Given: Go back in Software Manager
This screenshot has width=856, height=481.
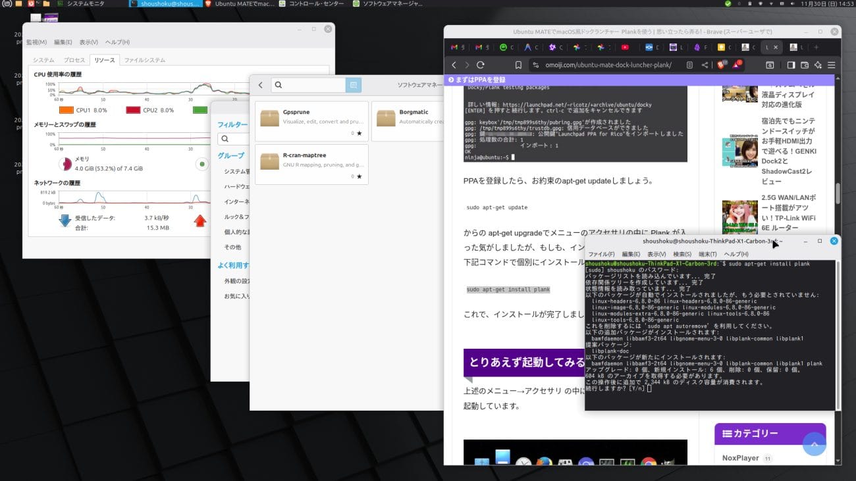Looking at the screenshot, I should pyautogui.click(x=261, y=85).
